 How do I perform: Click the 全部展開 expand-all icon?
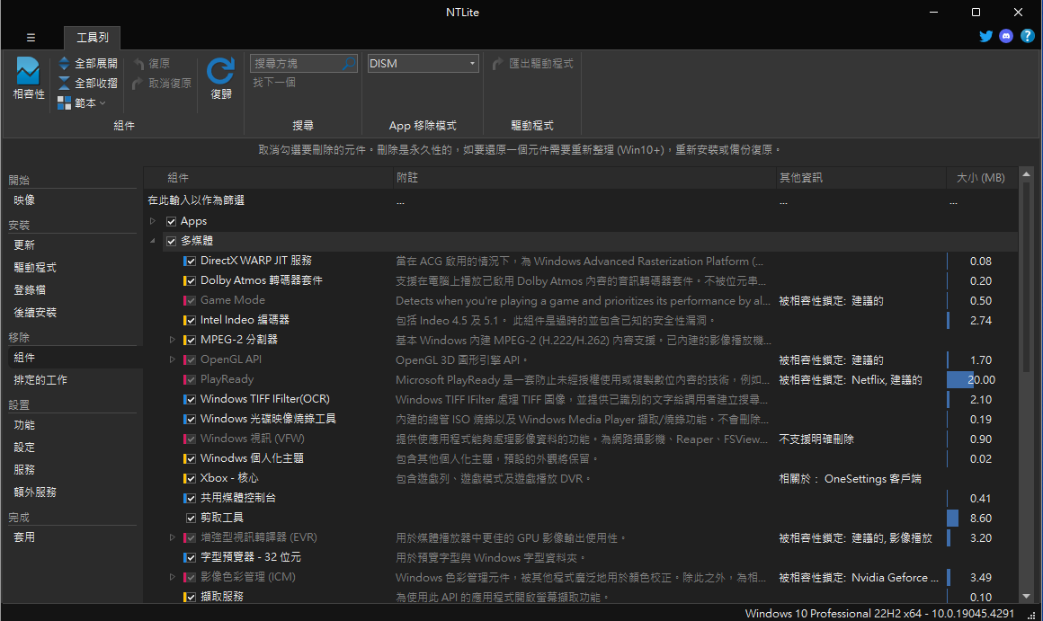point(64,63)
